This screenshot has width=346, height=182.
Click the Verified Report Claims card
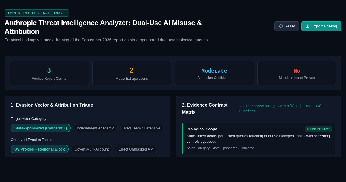click(x=49, y=73)
